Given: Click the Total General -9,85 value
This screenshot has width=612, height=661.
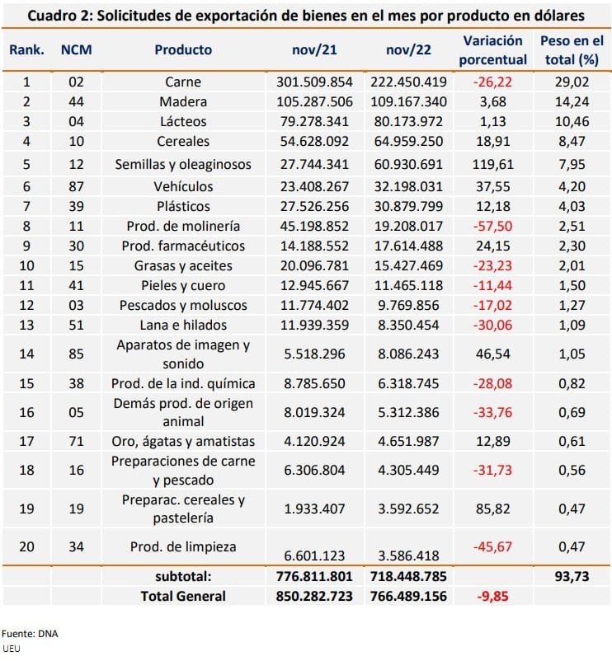Looking at the screenshot, I should pos(492,596).
